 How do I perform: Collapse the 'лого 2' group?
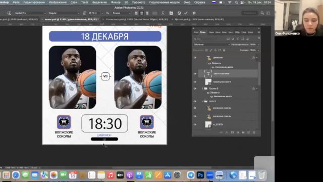tap(202, 101)
